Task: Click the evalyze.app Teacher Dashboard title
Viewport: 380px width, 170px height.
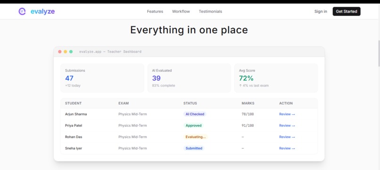Action: [x=110, y=52]
